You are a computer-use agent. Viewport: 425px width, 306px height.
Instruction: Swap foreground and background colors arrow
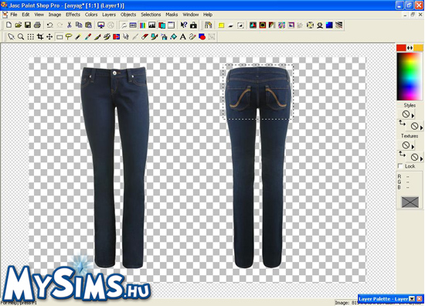410,48
